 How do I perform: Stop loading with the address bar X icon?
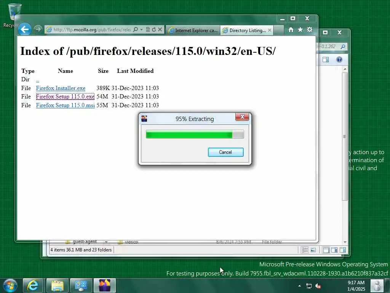coord(160,29)
